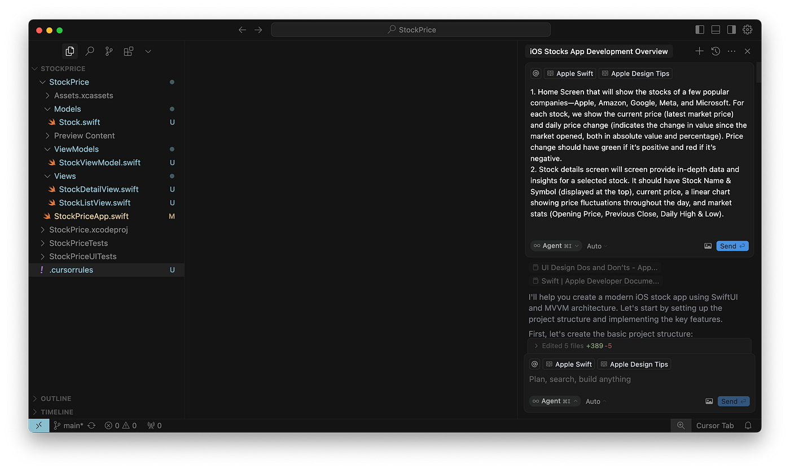The image size is (790, 470).
Task: Start a new chat with plus icon
Action: coord(699,51)
